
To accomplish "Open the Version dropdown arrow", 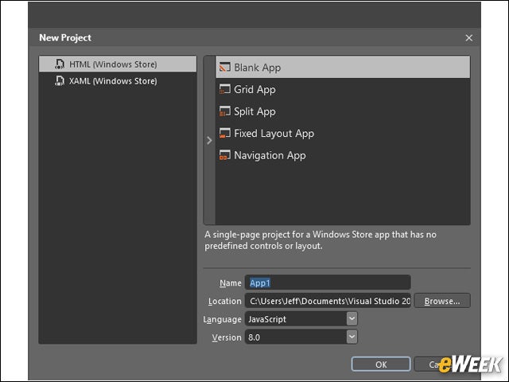I will [x=352, y=337].
